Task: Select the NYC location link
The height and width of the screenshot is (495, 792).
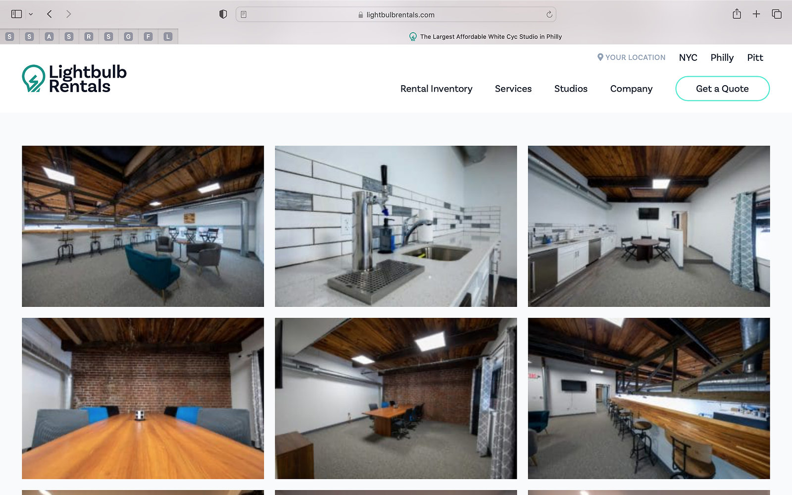Action: (x=688, y=57)
